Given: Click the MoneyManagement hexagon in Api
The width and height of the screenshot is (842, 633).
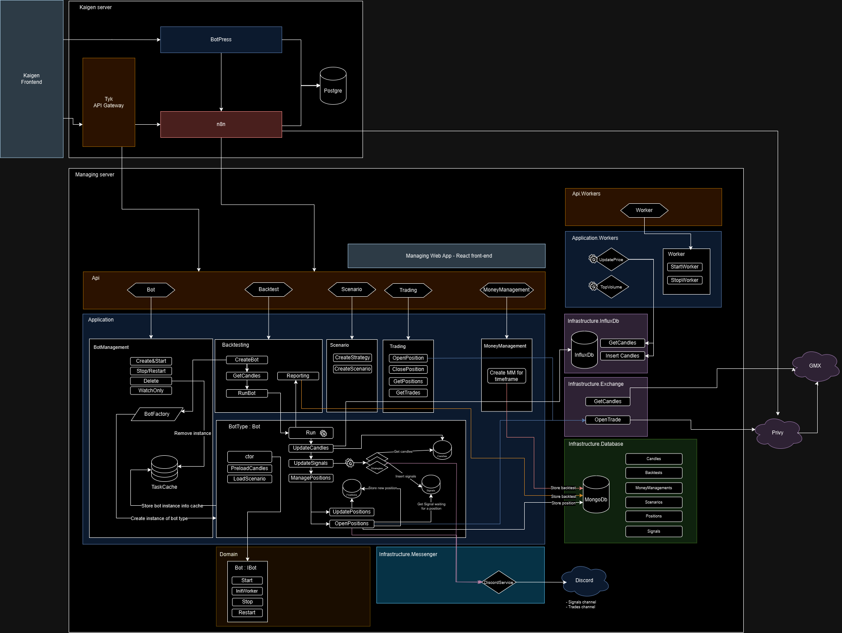Looking at the screenshot, I should click(506, 290).
